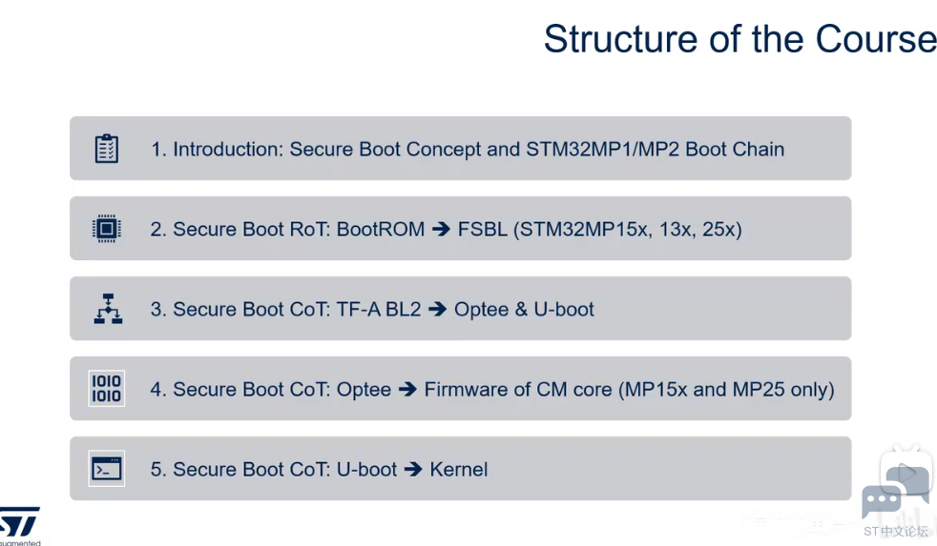Click the hierarchy tree icon for TF-A BL2
The image size is (937, 546).
coord(108,309)
